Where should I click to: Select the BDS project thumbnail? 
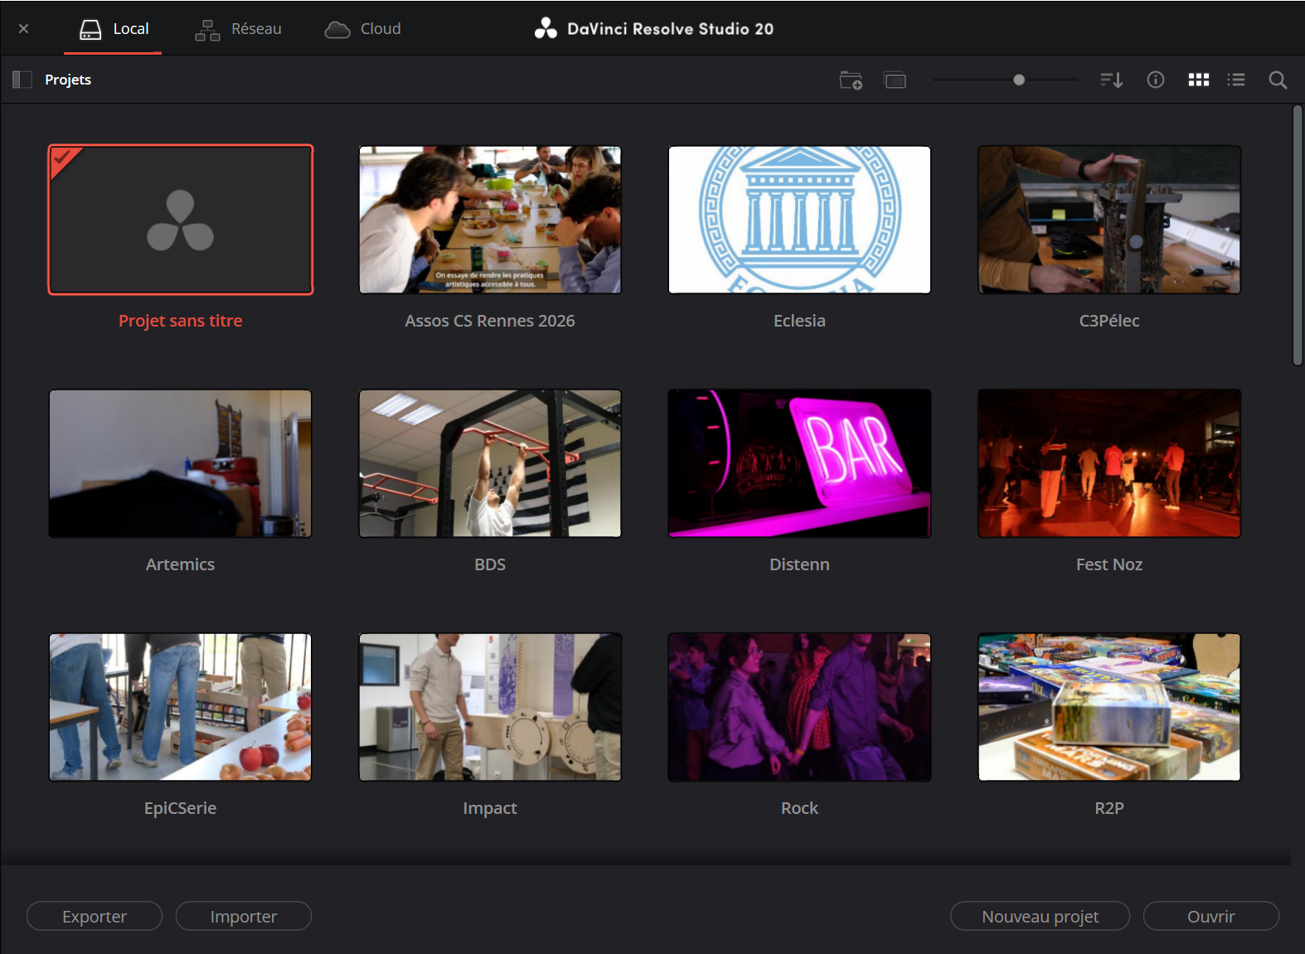490,463
